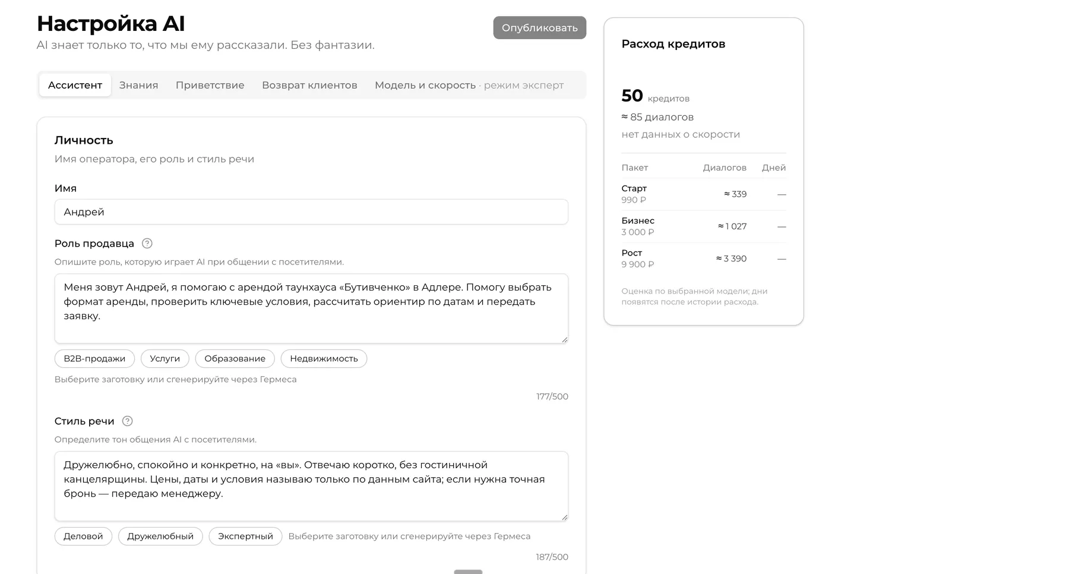Select the Рост package row
Viewport: 1069px width, 574px height.
coord(704,258)
